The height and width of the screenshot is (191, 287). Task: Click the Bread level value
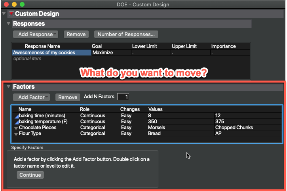coord(181,133)
